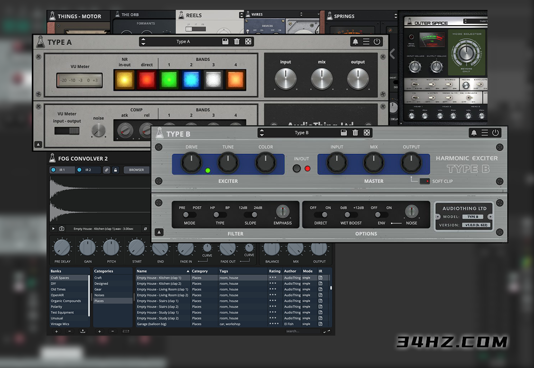
Task: Select Designed category
Action: (112, 284)
